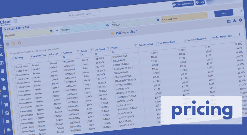Click the customer picker icon in WEGMANS field
This screenshot has width=247, height=135.
click(x=51, y=31)
